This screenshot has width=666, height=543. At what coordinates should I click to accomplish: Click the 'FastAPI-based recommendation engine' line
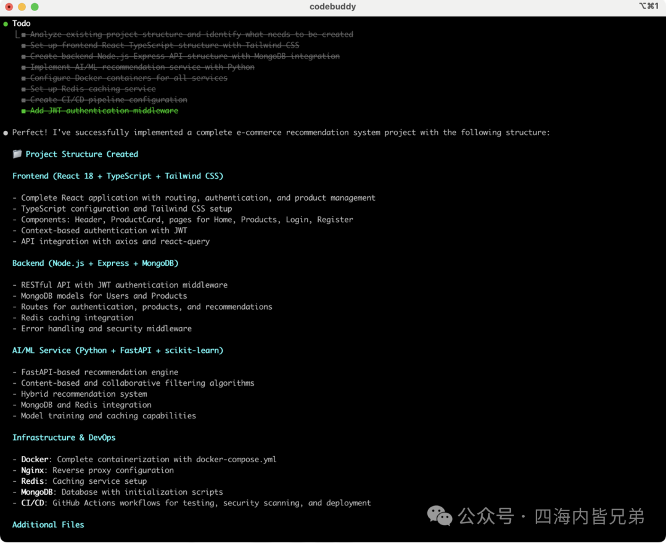(x=95, y=372)
